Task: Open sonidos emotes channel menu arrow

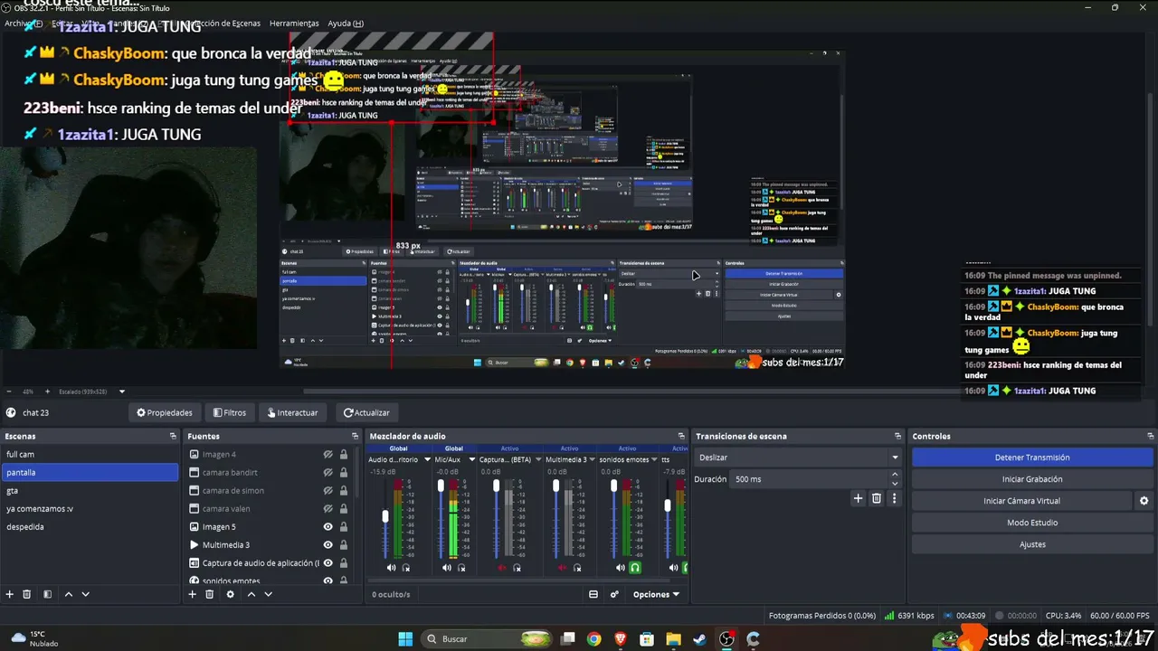Action: point(656,459)
